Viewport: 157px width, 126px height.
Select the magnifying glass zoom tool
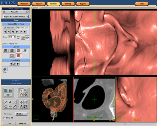[x=26, y=90]
